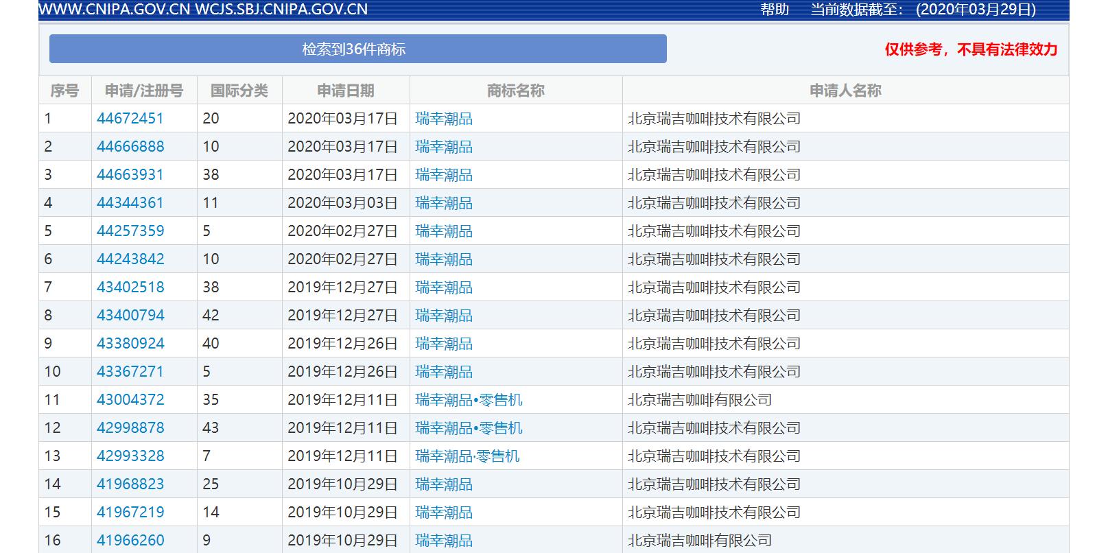
Task: Open registration number 41968823
Action: 130,484
